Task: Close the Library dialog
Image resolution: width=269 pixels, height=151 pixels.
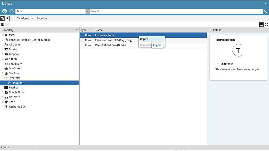Action: pos(266,3)
